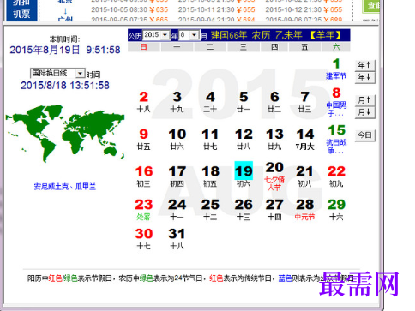The height and width of the screenshot is (311, 415).
Task: Select August 9 in calendar
Action: click(144, 139)
